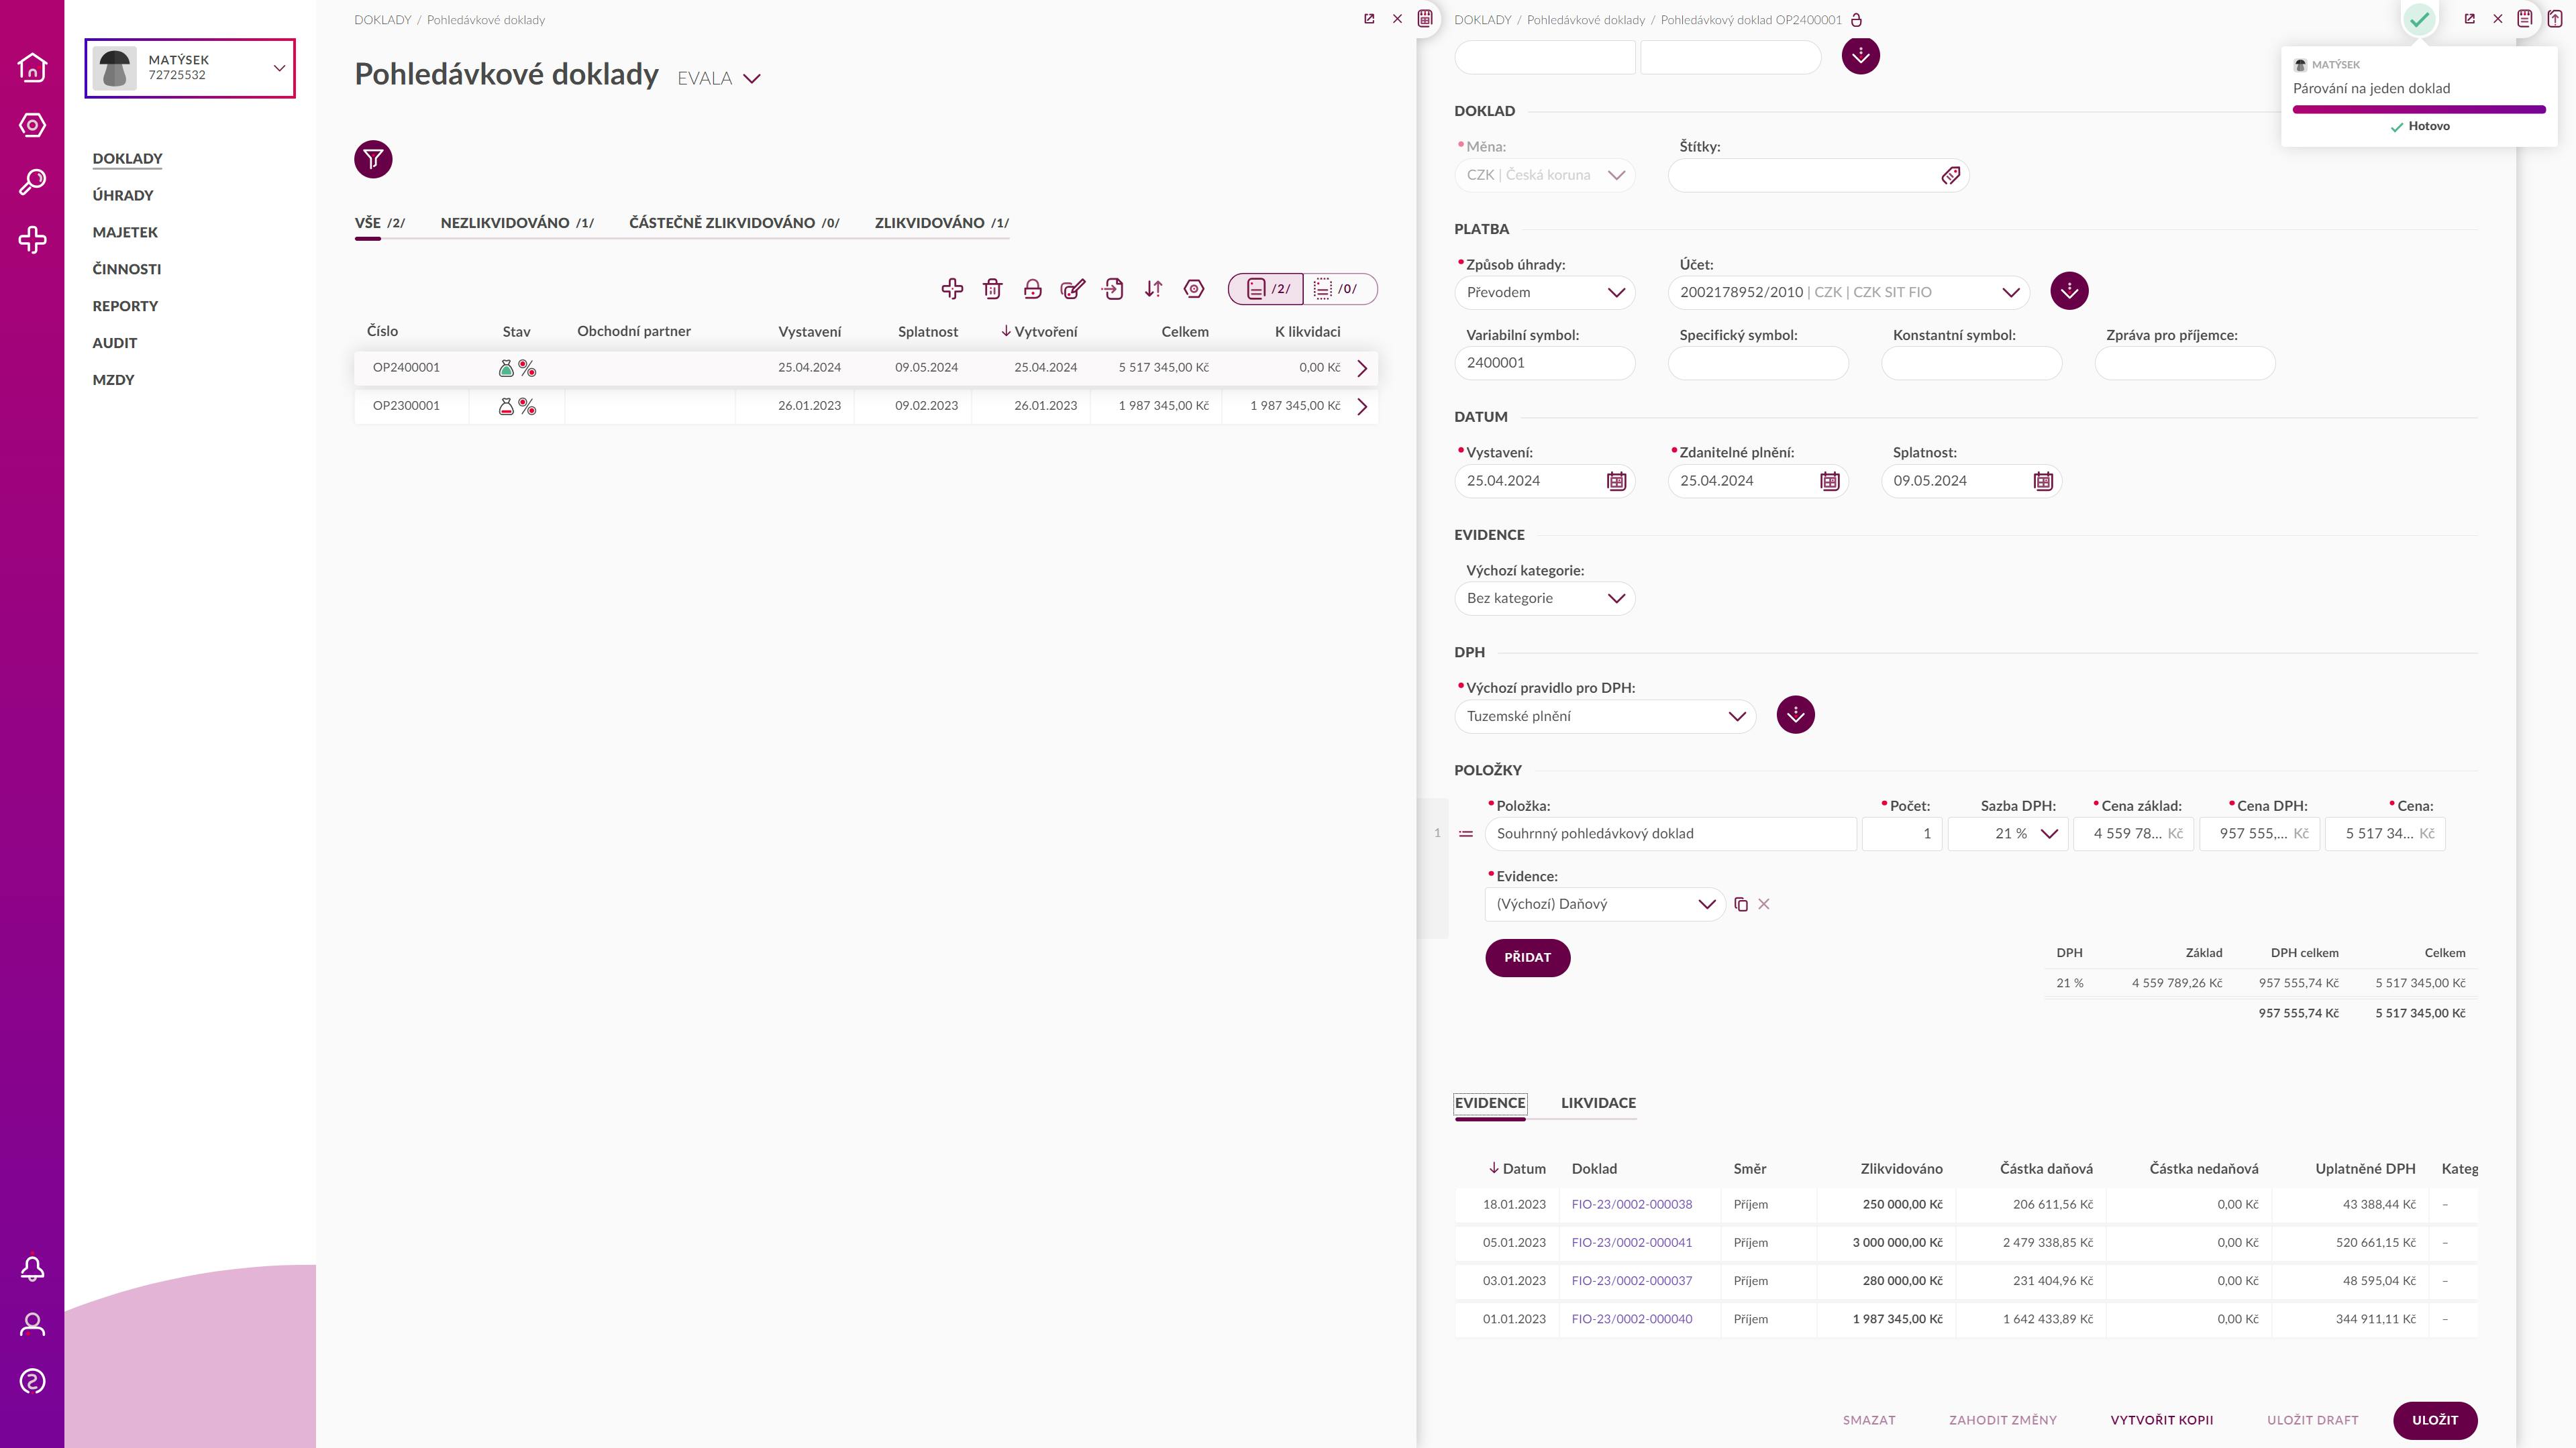This screenshot has height=1448, width=2576.
Task: Pop out the detail panel to new window
Action: pos(2469,19)
